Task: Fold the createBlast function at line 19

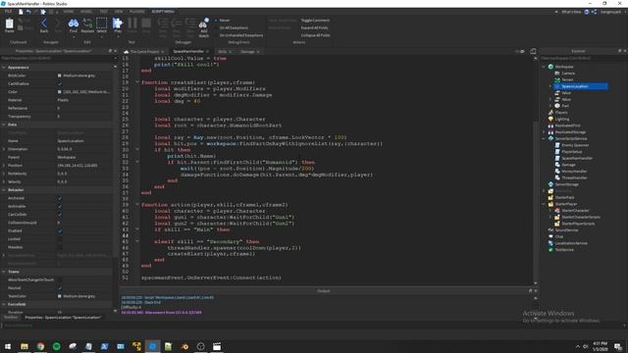Action: 137,82
